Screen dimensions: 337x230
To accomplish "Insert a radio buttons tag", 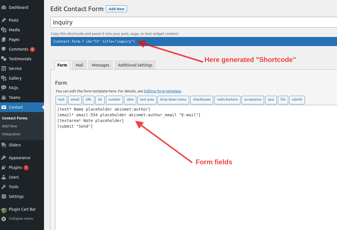I will 227,100.
